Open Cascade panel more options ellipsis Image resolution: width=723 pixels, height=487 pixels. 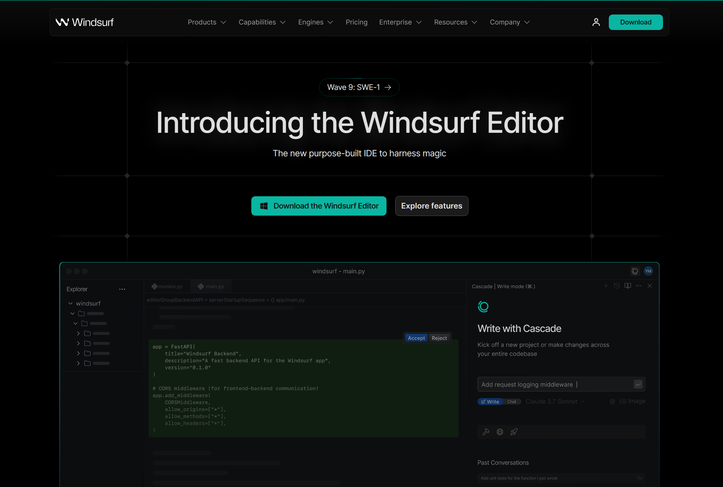[639, 286]
